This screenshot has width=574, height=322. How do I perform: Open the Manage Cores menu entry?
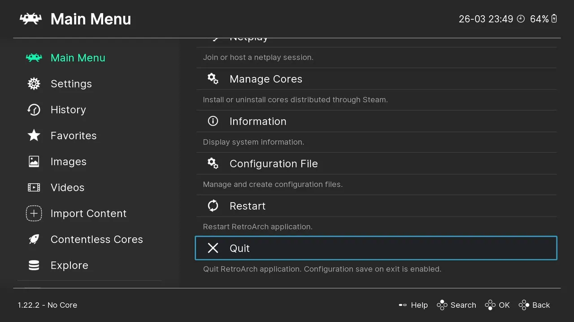pyautogui.click(x=265, y=79)
